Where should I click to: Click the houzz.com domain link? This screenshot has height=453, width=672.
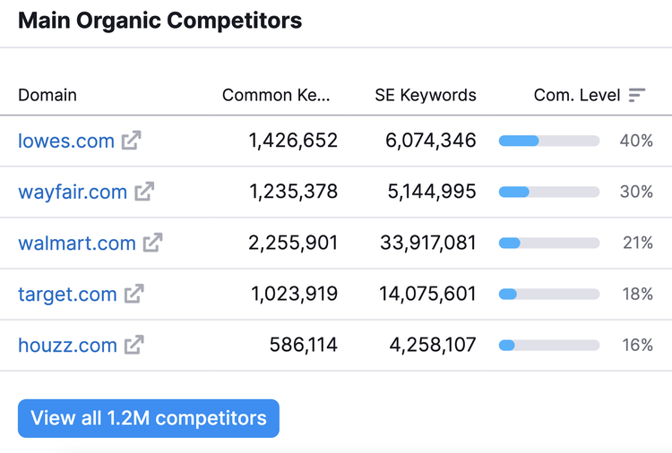tap(67, 345)
